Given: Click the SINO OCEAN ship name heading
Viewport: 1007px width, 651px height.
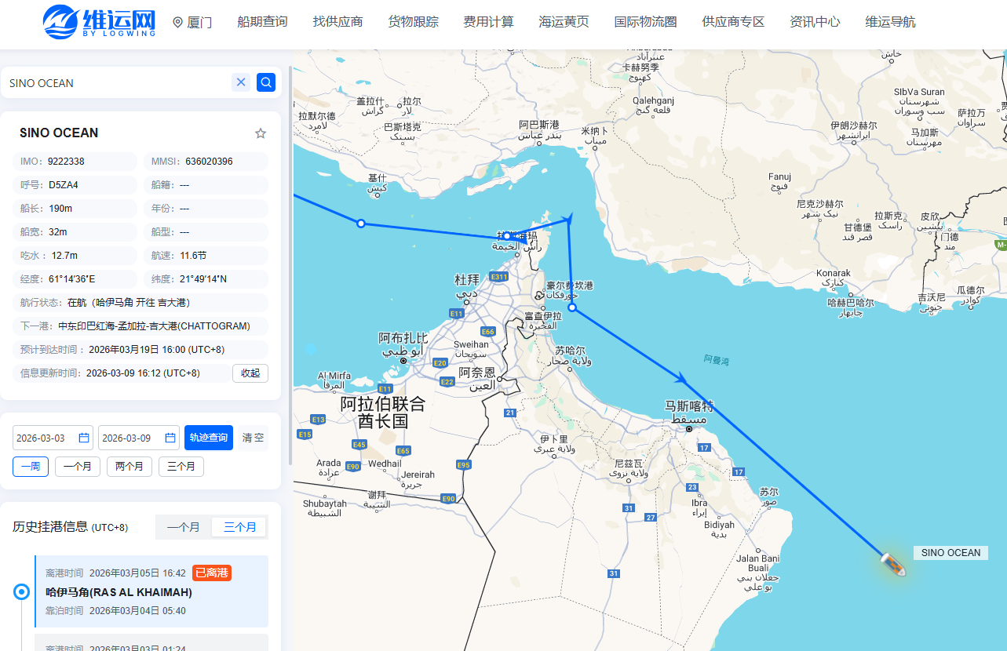Looking at the screenshot, I should click(59, 133).
